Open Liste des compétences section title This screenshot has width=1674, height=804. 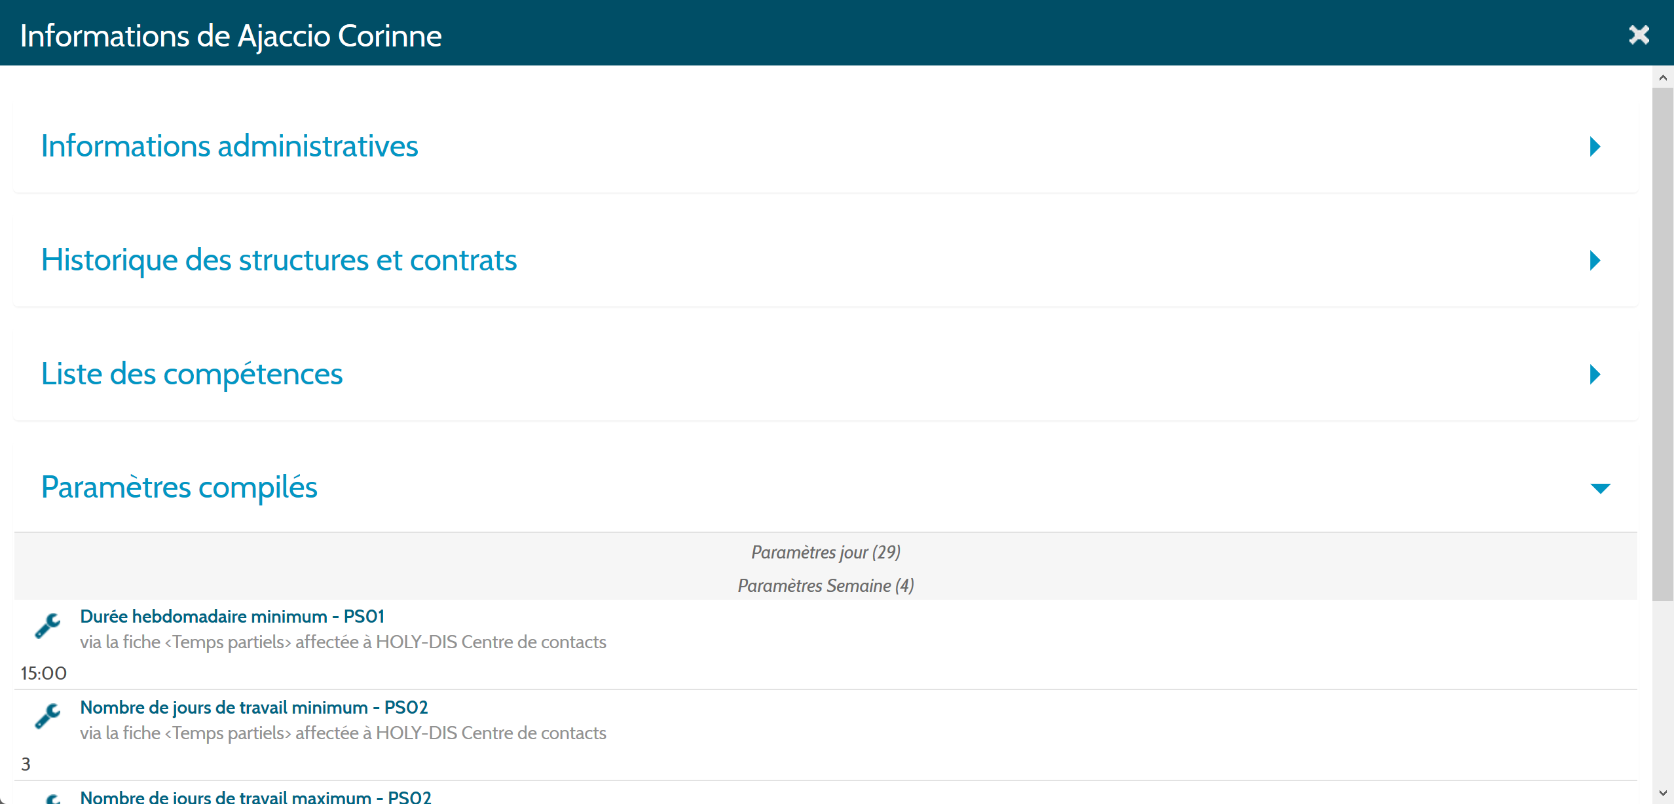pyautogui.click(x=192, y=374)
